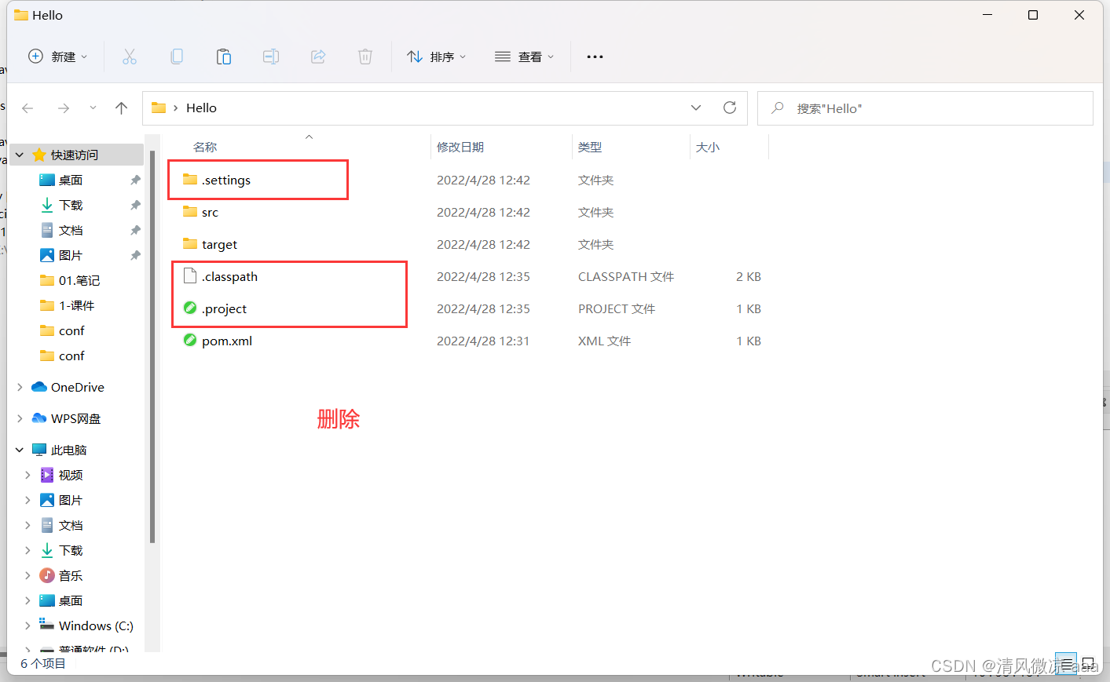Expand the Windows (C:) drive node
Viewport: 1110px width, 682px height.
click(27, 625)
